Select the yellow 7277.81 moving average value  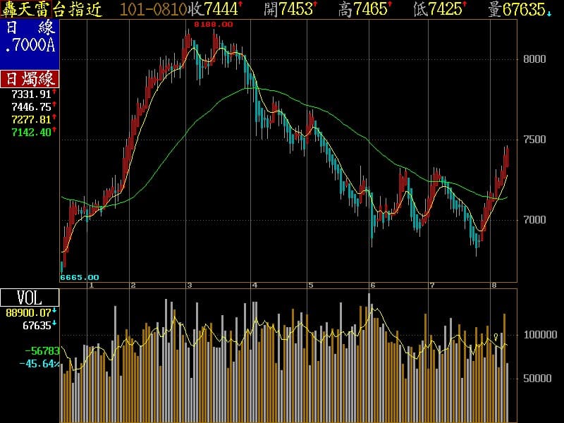coord(31,120)
